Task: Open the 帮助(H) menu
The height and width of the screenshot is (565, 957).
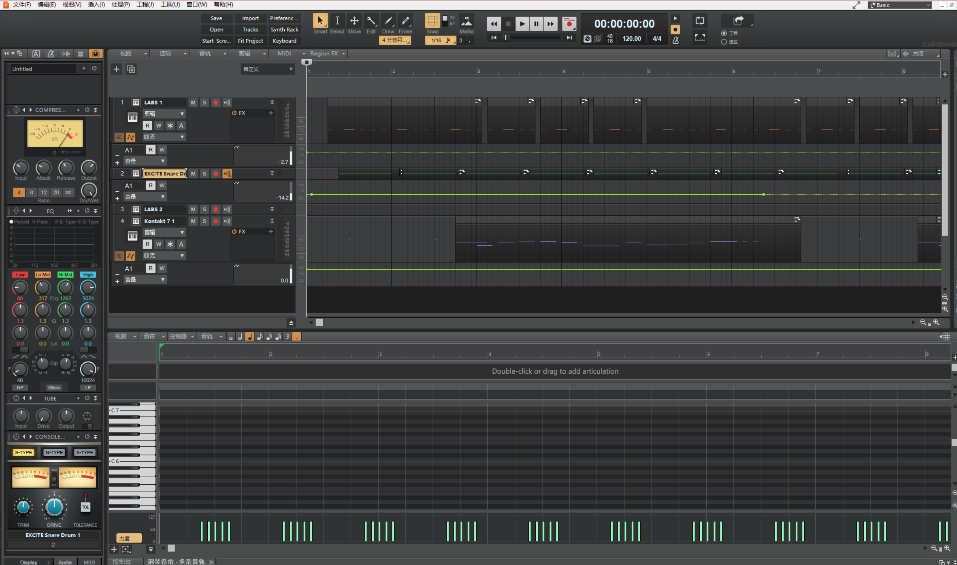Action: pos(223,5)
